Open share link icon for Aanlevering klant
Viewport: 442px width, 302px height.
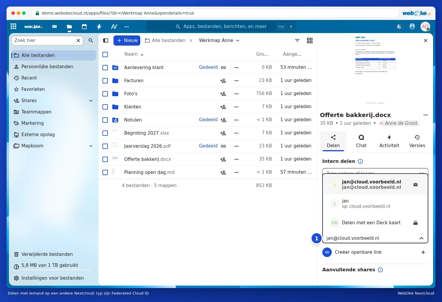point(223,68)
